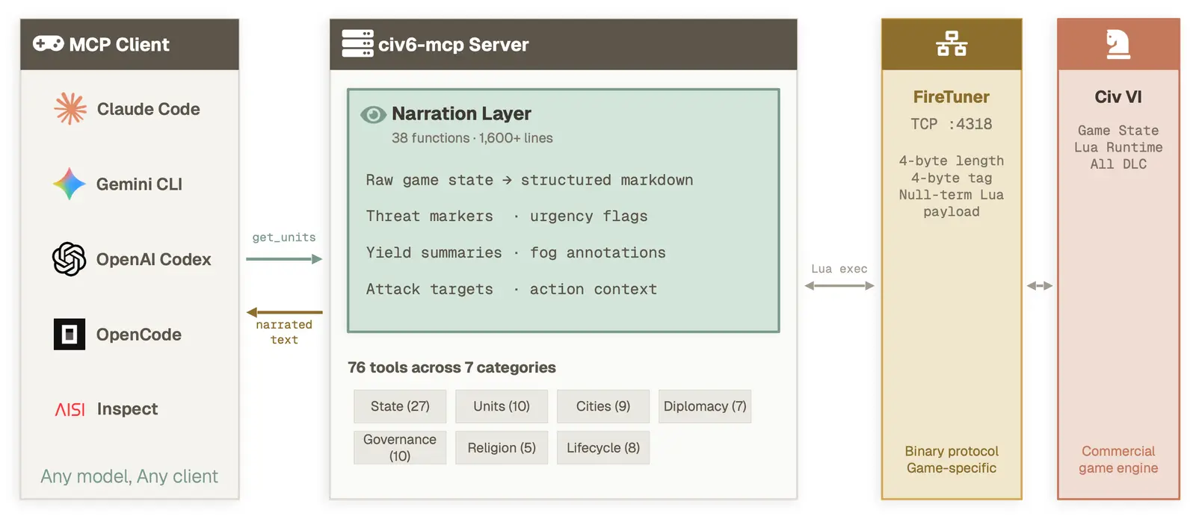Click the 'TCP :4318' port text

951,124
